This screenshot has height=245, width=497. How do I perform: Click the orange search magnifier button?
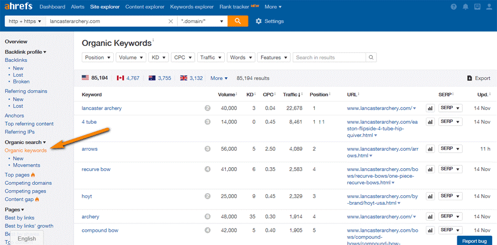click(x=237, y=21)
